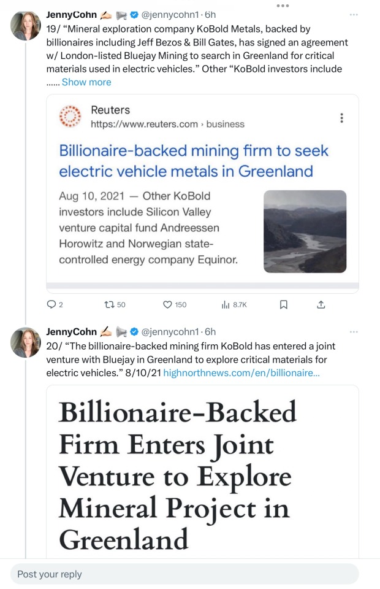Share the 19/ tweet via share icon
This screenshot has width=380, height=589.
(321, 304)
